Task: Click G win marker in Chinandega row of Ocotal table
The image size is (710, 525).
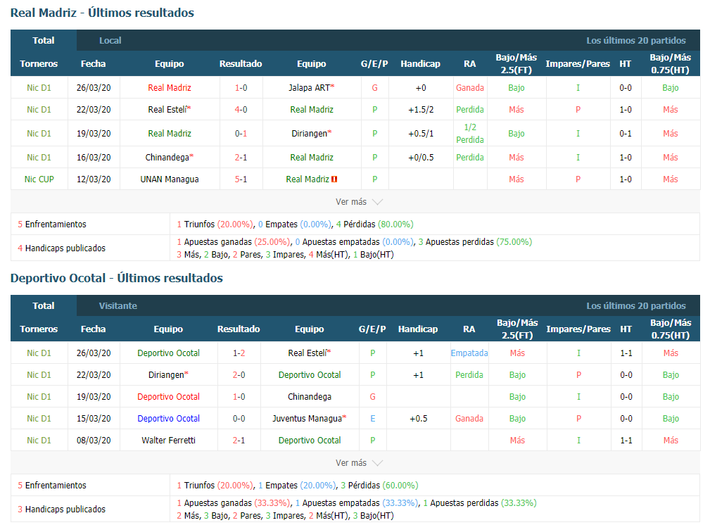Action: click(373, 397)
